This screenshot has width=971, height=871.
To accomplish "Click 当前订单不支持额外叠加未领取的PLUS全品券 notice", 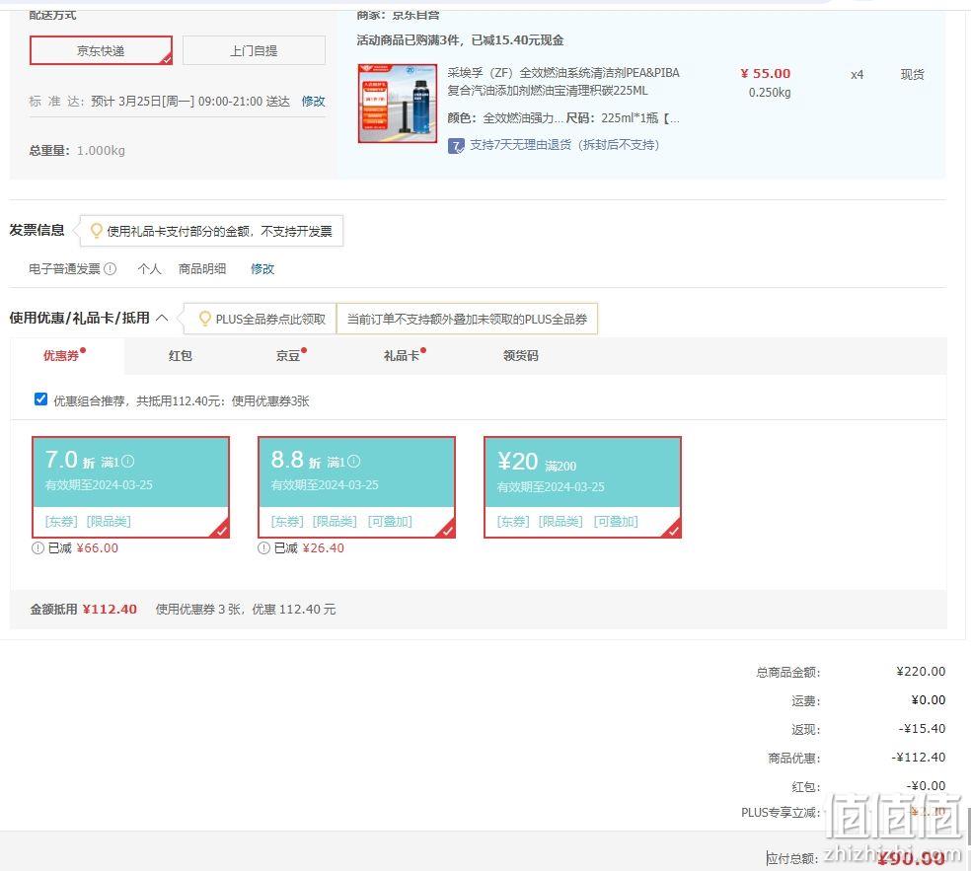I will click(467, 319).
